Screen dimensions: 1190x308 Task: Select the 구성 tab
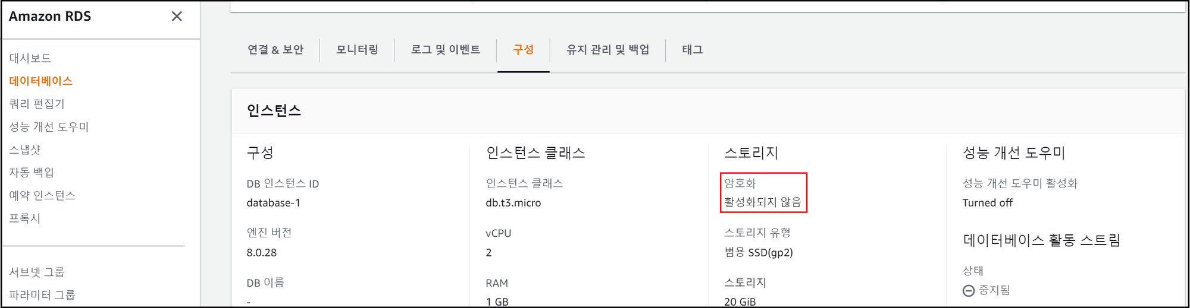(524, 50)
